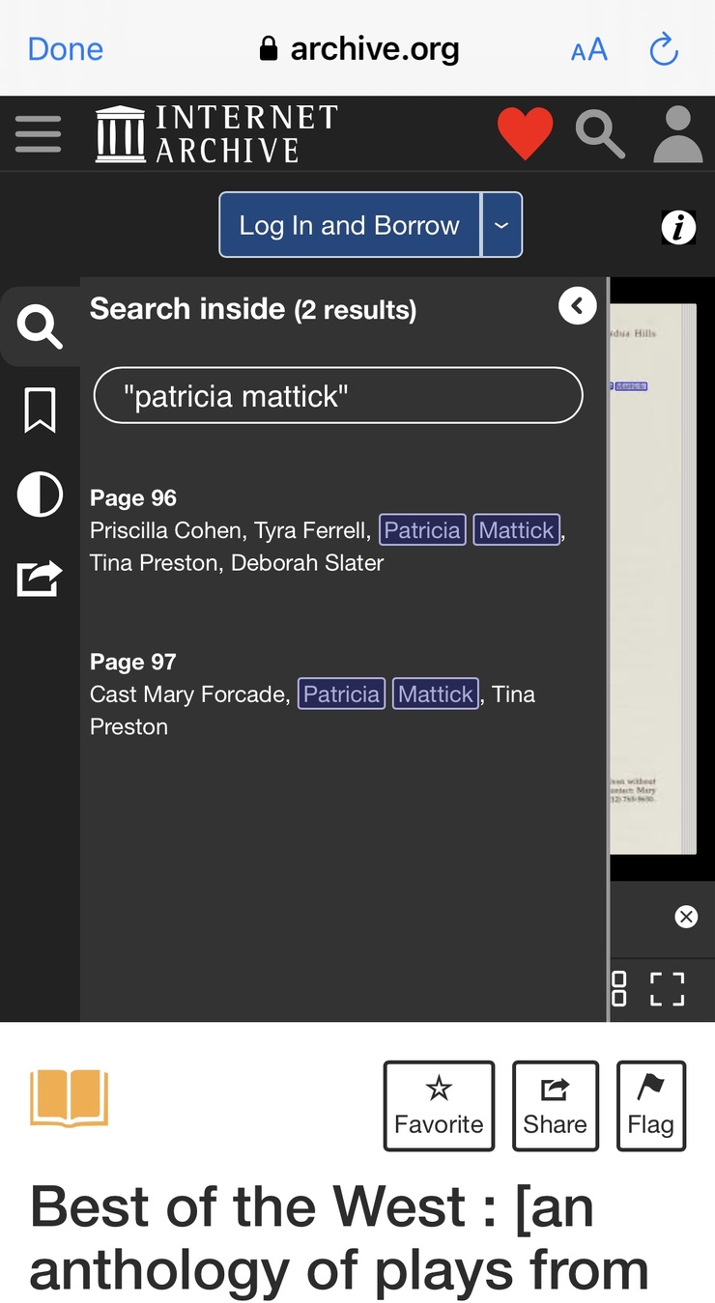Image resolution: width=715 pixels, height=1303 pixels.
Task: Open the bookmarks side panel
Action: pos(40,411)
